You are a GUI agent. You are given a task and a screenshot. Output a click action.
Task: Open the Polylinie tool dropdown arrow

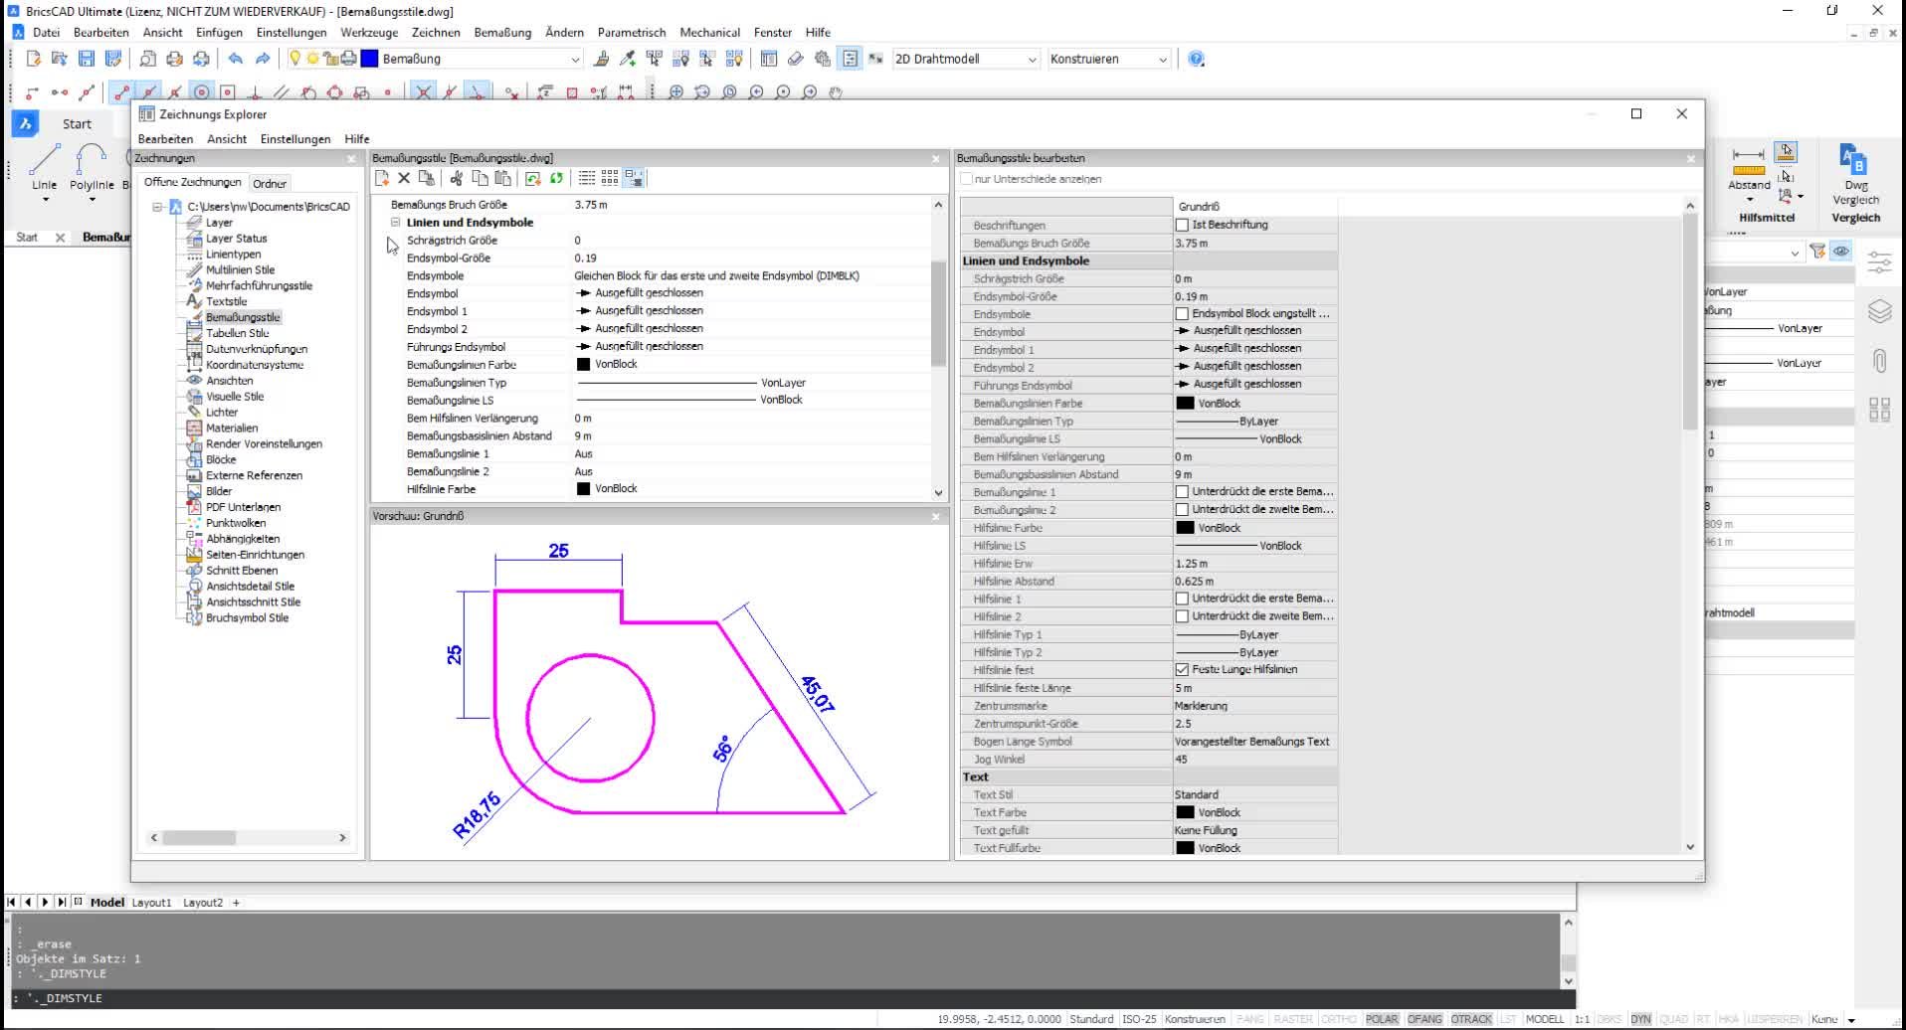click(92, 200)
